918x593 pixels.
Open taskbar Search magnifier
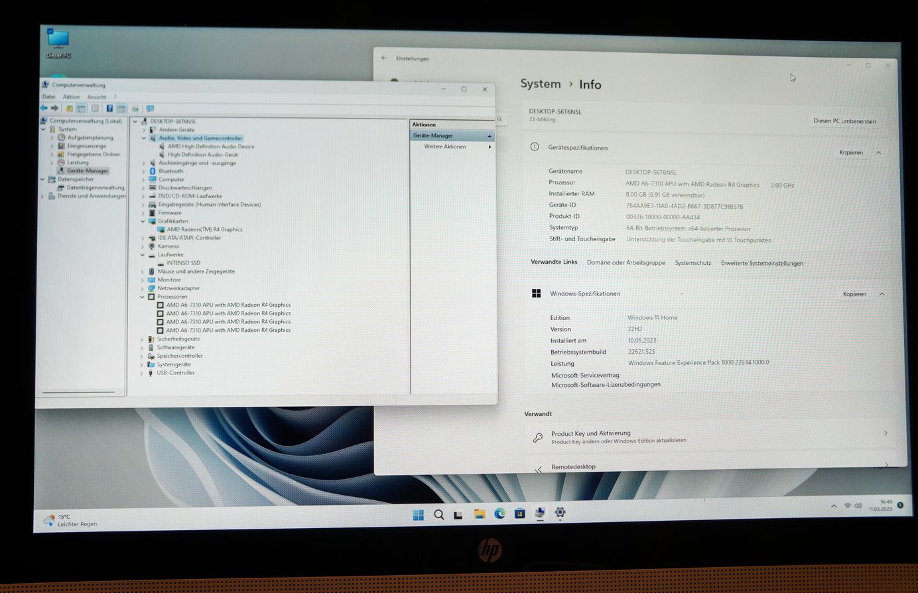click(438, 515)
